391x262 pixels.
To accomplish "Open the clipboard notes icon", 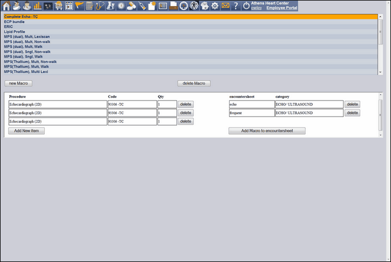I will tap(89, 6).
